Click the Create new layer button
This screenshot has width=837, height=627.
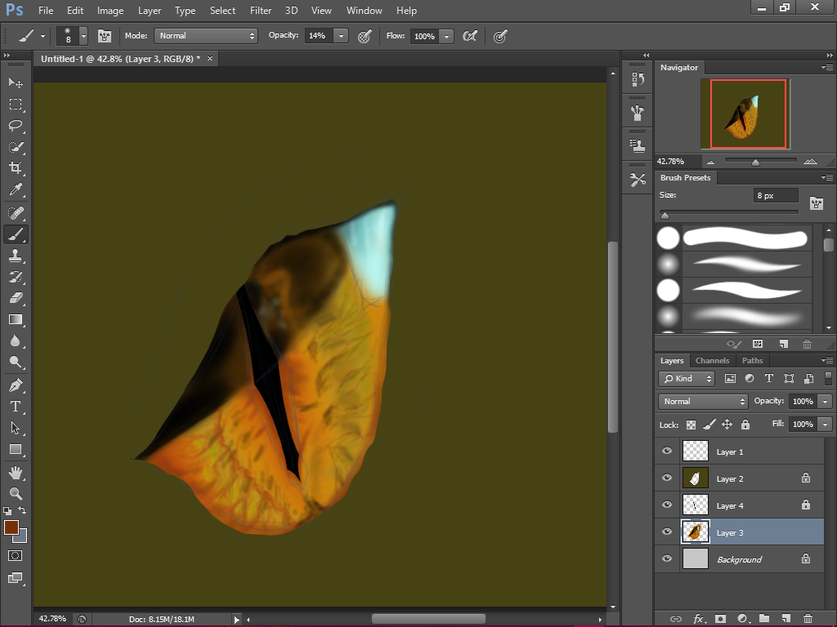click(x=786, y=619)
